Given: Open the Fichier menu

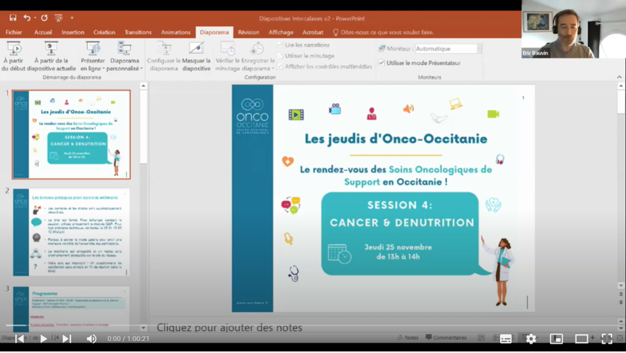Looking at the screenshot, I should click(x=13, y=32).
